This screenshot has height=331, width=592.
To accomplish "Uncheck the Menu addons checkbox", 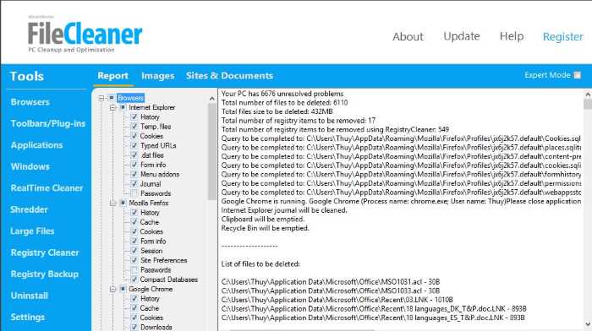I will [134, 174].
